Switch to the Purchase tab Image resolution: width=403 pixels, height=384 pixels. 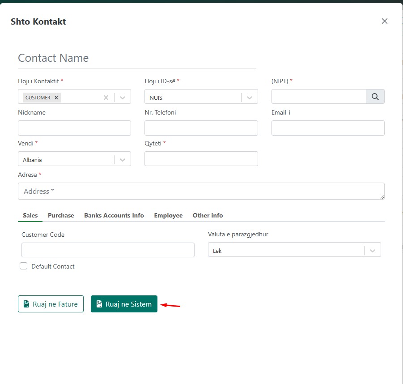[61, 215]
